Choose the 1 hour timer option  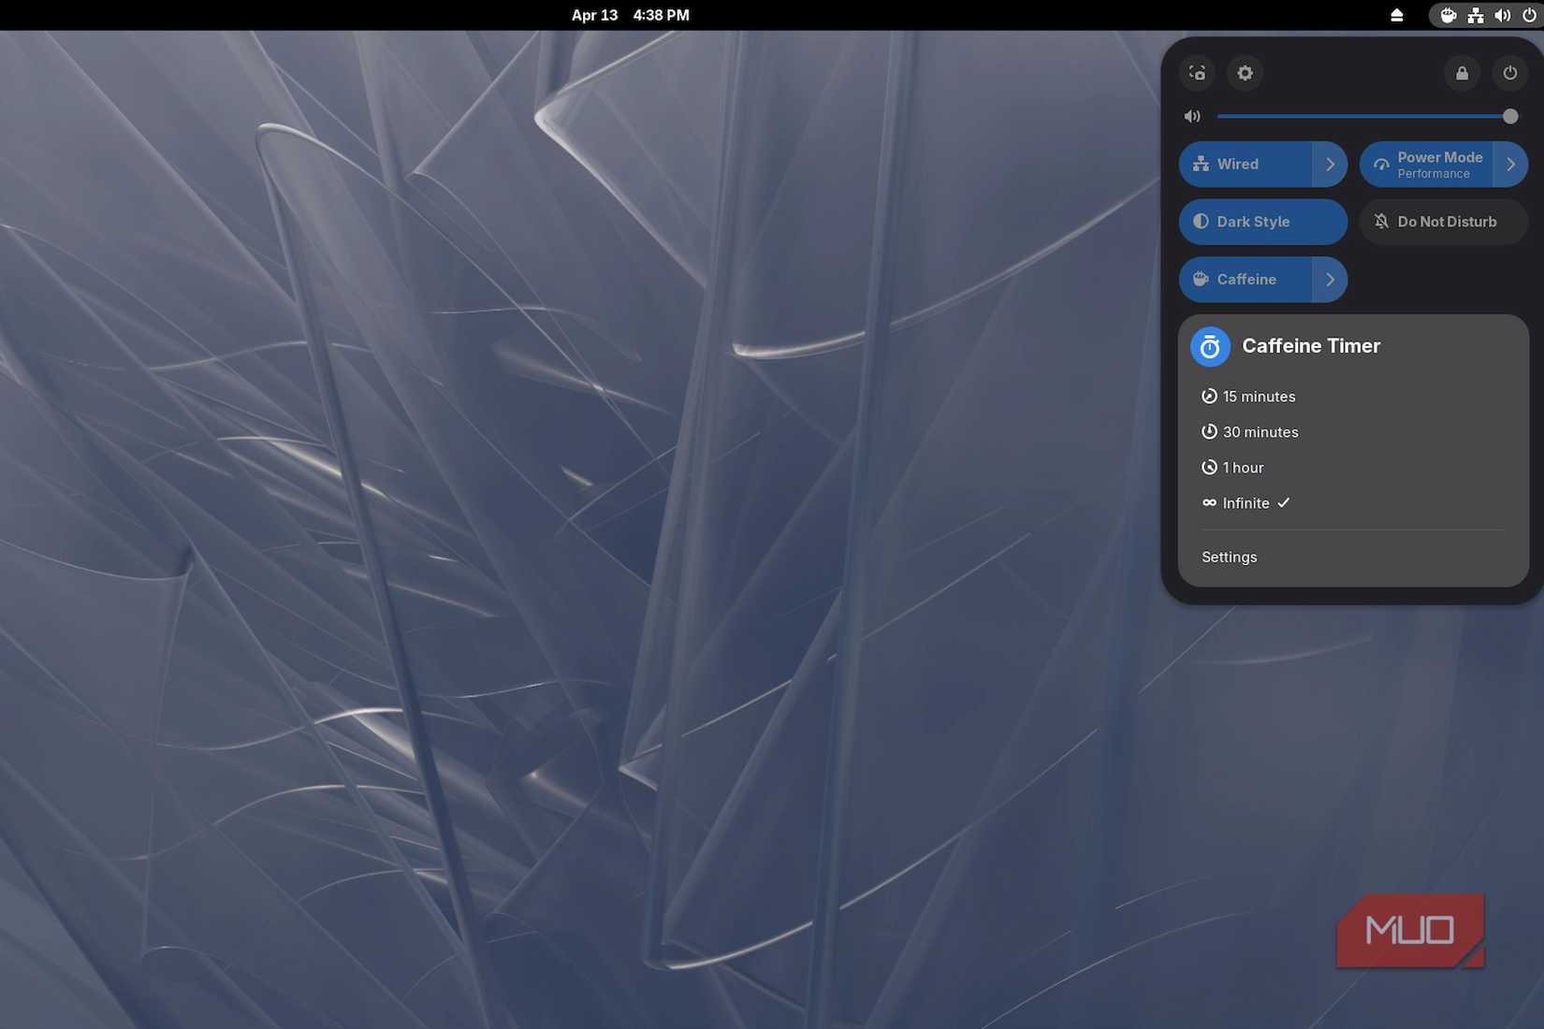pos(1353,468)
